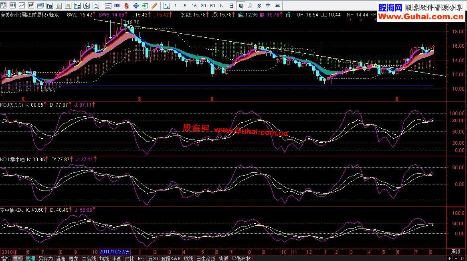Image resolution: width=467 pixels, height=261 pixels.
Task: Click the KDJ(9,3,3) indicator title
Action: coord(12,105)
